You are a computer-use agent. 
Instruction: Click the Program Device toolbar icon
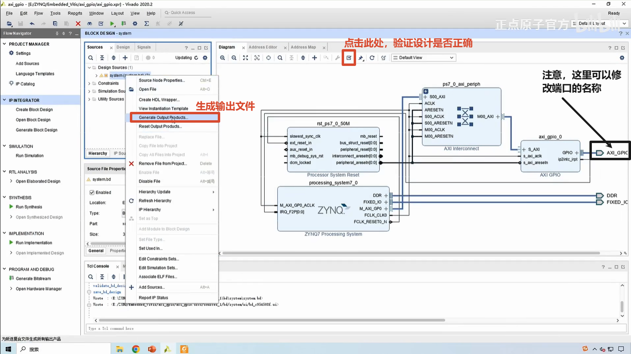124,24
